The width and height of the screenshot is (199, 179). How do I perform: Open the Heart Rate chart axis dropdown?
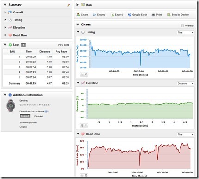click(186, 134)
